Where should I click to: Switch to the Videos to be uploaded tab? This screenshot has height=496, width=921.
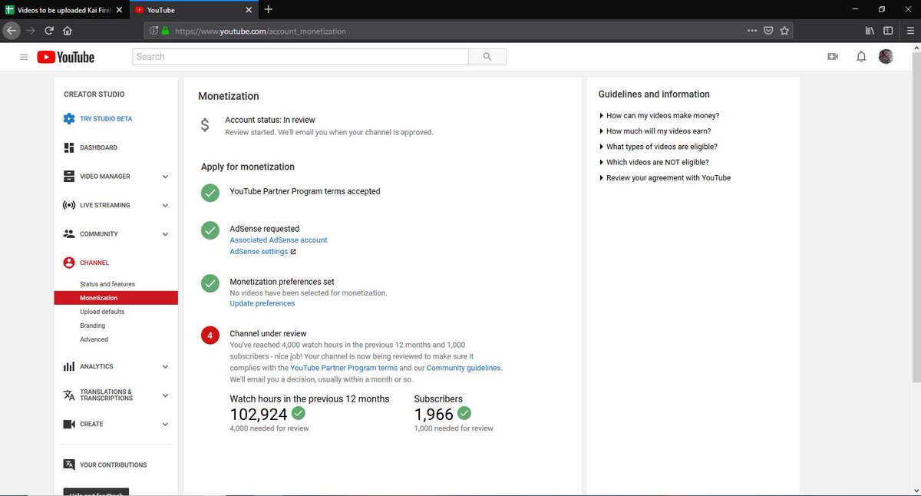[x=64, y=10]
